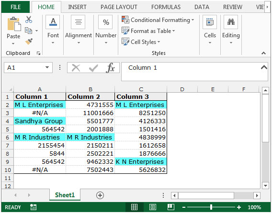Viewport: 272px width, 213px height.
Task: Click the Paste clipboard icon
Action: [14, 24]
